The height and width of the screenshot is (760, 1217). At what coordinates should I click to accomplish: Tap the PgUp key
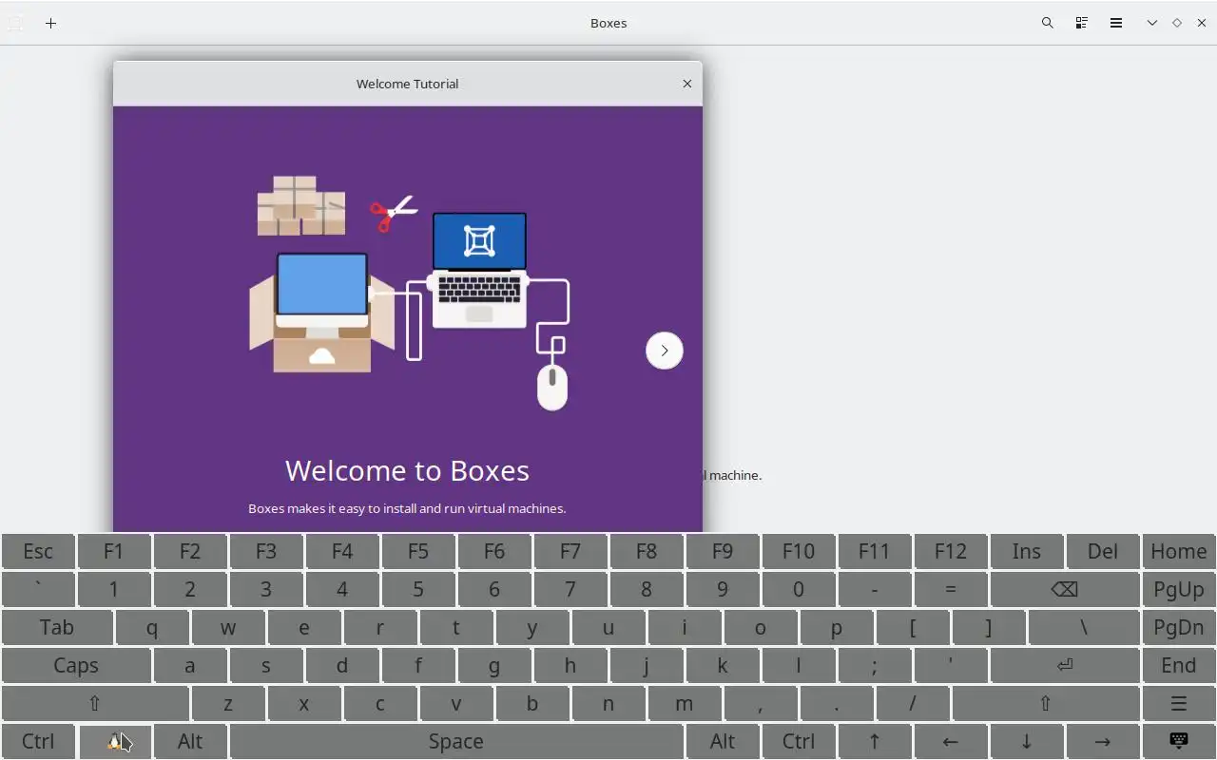coord(1179,589)
